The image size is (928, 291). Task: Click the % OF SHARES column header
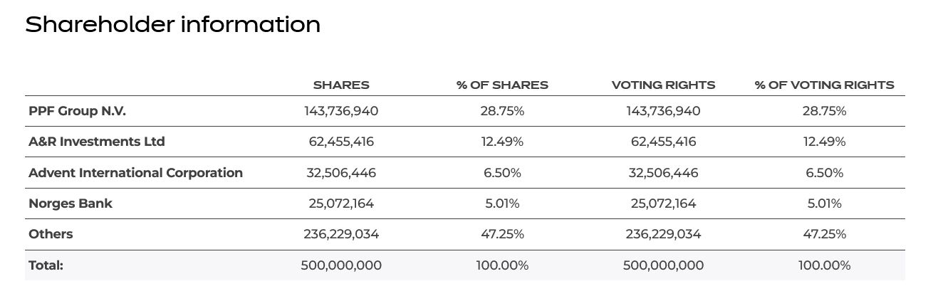coord(502,85)
